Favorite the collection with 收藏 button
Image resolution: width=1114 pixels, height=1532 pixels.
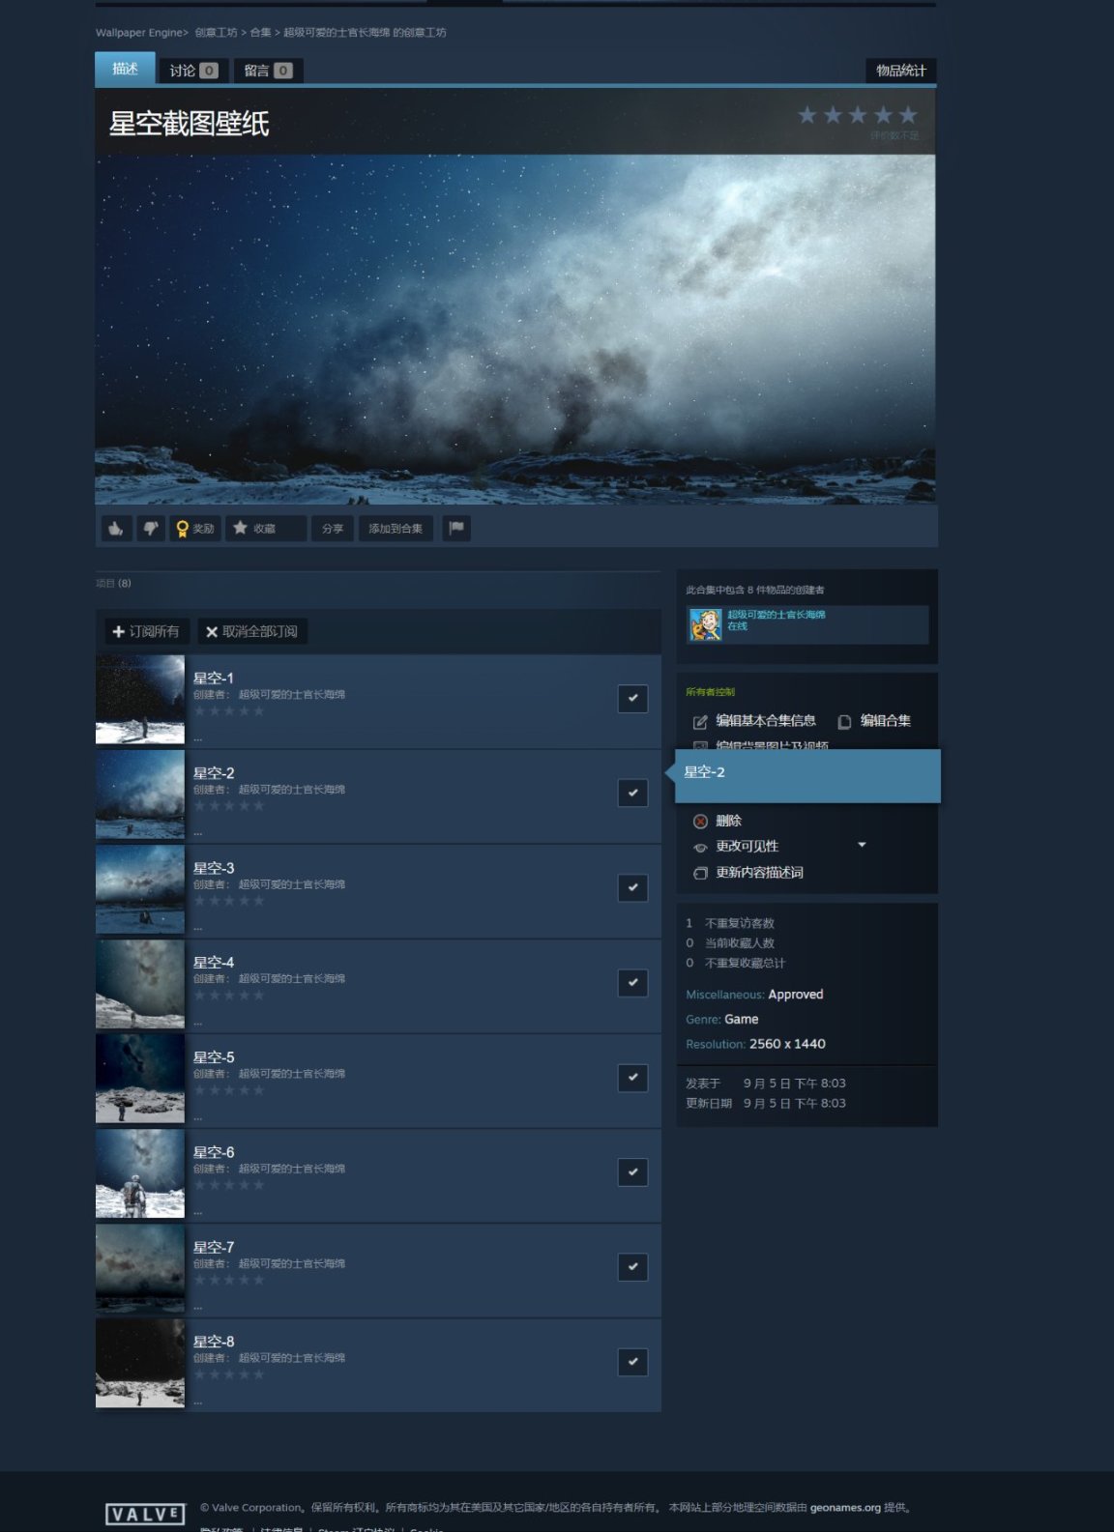tap(266, 529)
